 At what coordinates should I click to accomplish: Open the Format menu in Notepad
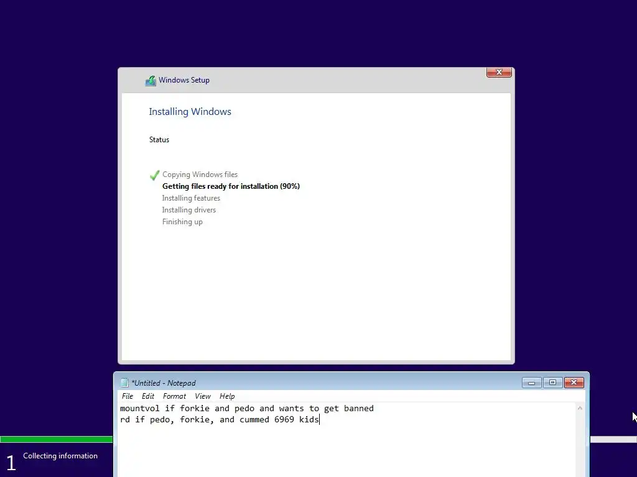click(x=174, y=396)
